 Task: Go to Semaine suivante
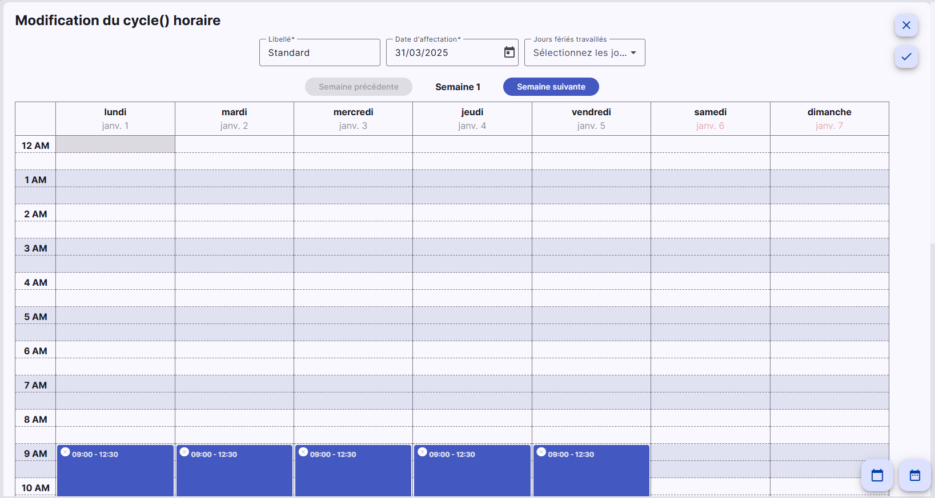[x=551, y=87]
